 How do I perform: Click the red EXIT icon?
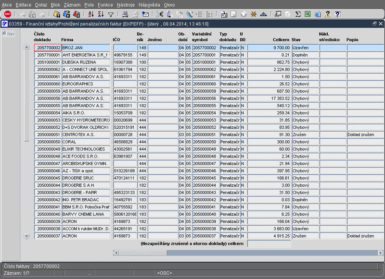coord(7,14)
